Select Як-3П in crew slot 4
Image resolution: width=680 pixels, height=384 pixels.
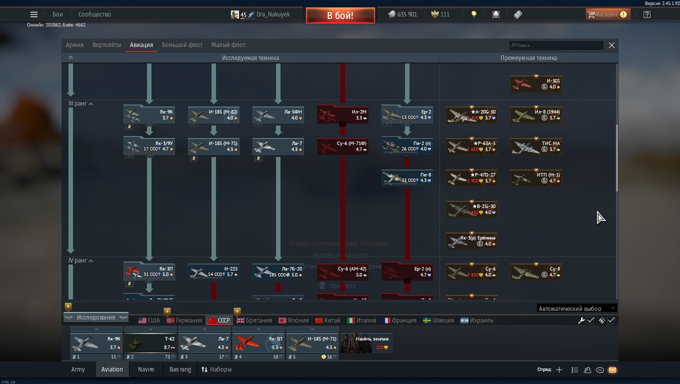tap(258, 342)
